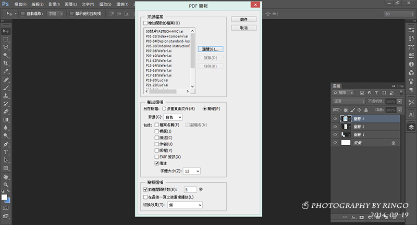Open the layer fill 填滿 dropdown arrow

click(399, 110)
